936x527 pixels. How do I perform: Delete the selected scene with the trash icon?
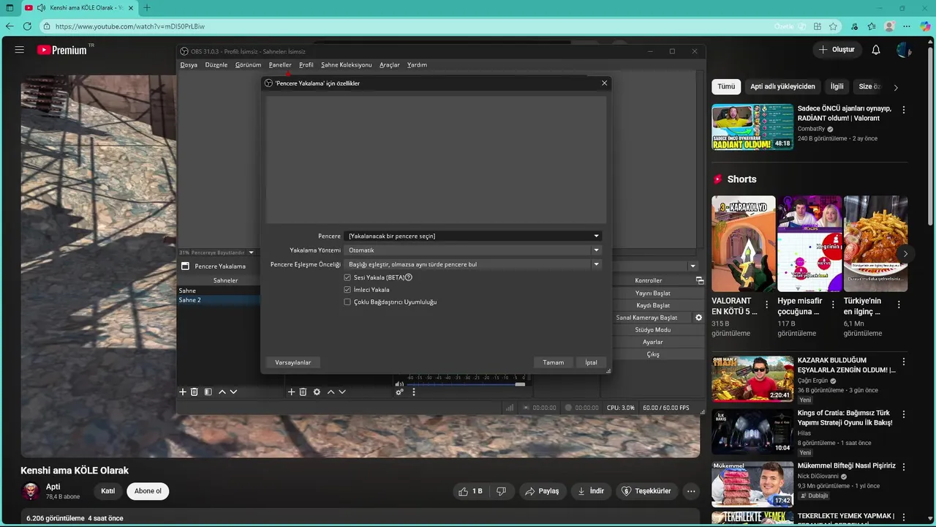coord(195,392)
